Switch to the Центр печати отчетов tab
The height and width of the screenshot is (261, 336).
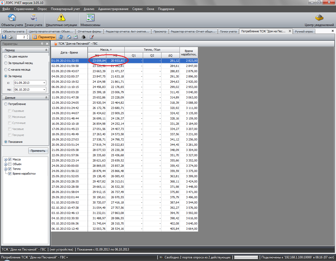(51, 32)
